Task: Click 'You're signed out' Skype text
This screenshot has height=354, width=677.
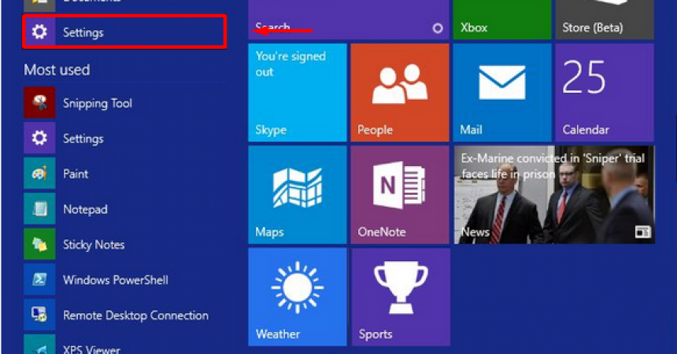Action: point(290,64)
